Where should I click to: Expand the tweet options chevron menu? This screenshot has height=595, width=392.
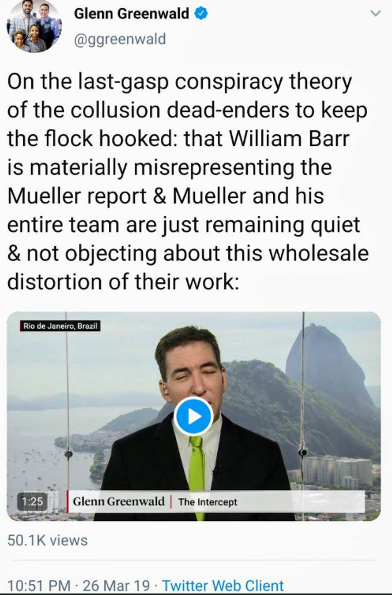(x=375, y=14)
